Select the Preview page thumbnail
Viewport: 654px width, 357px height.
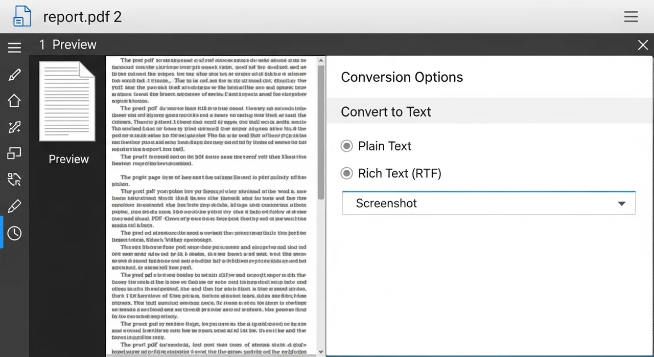67,101
